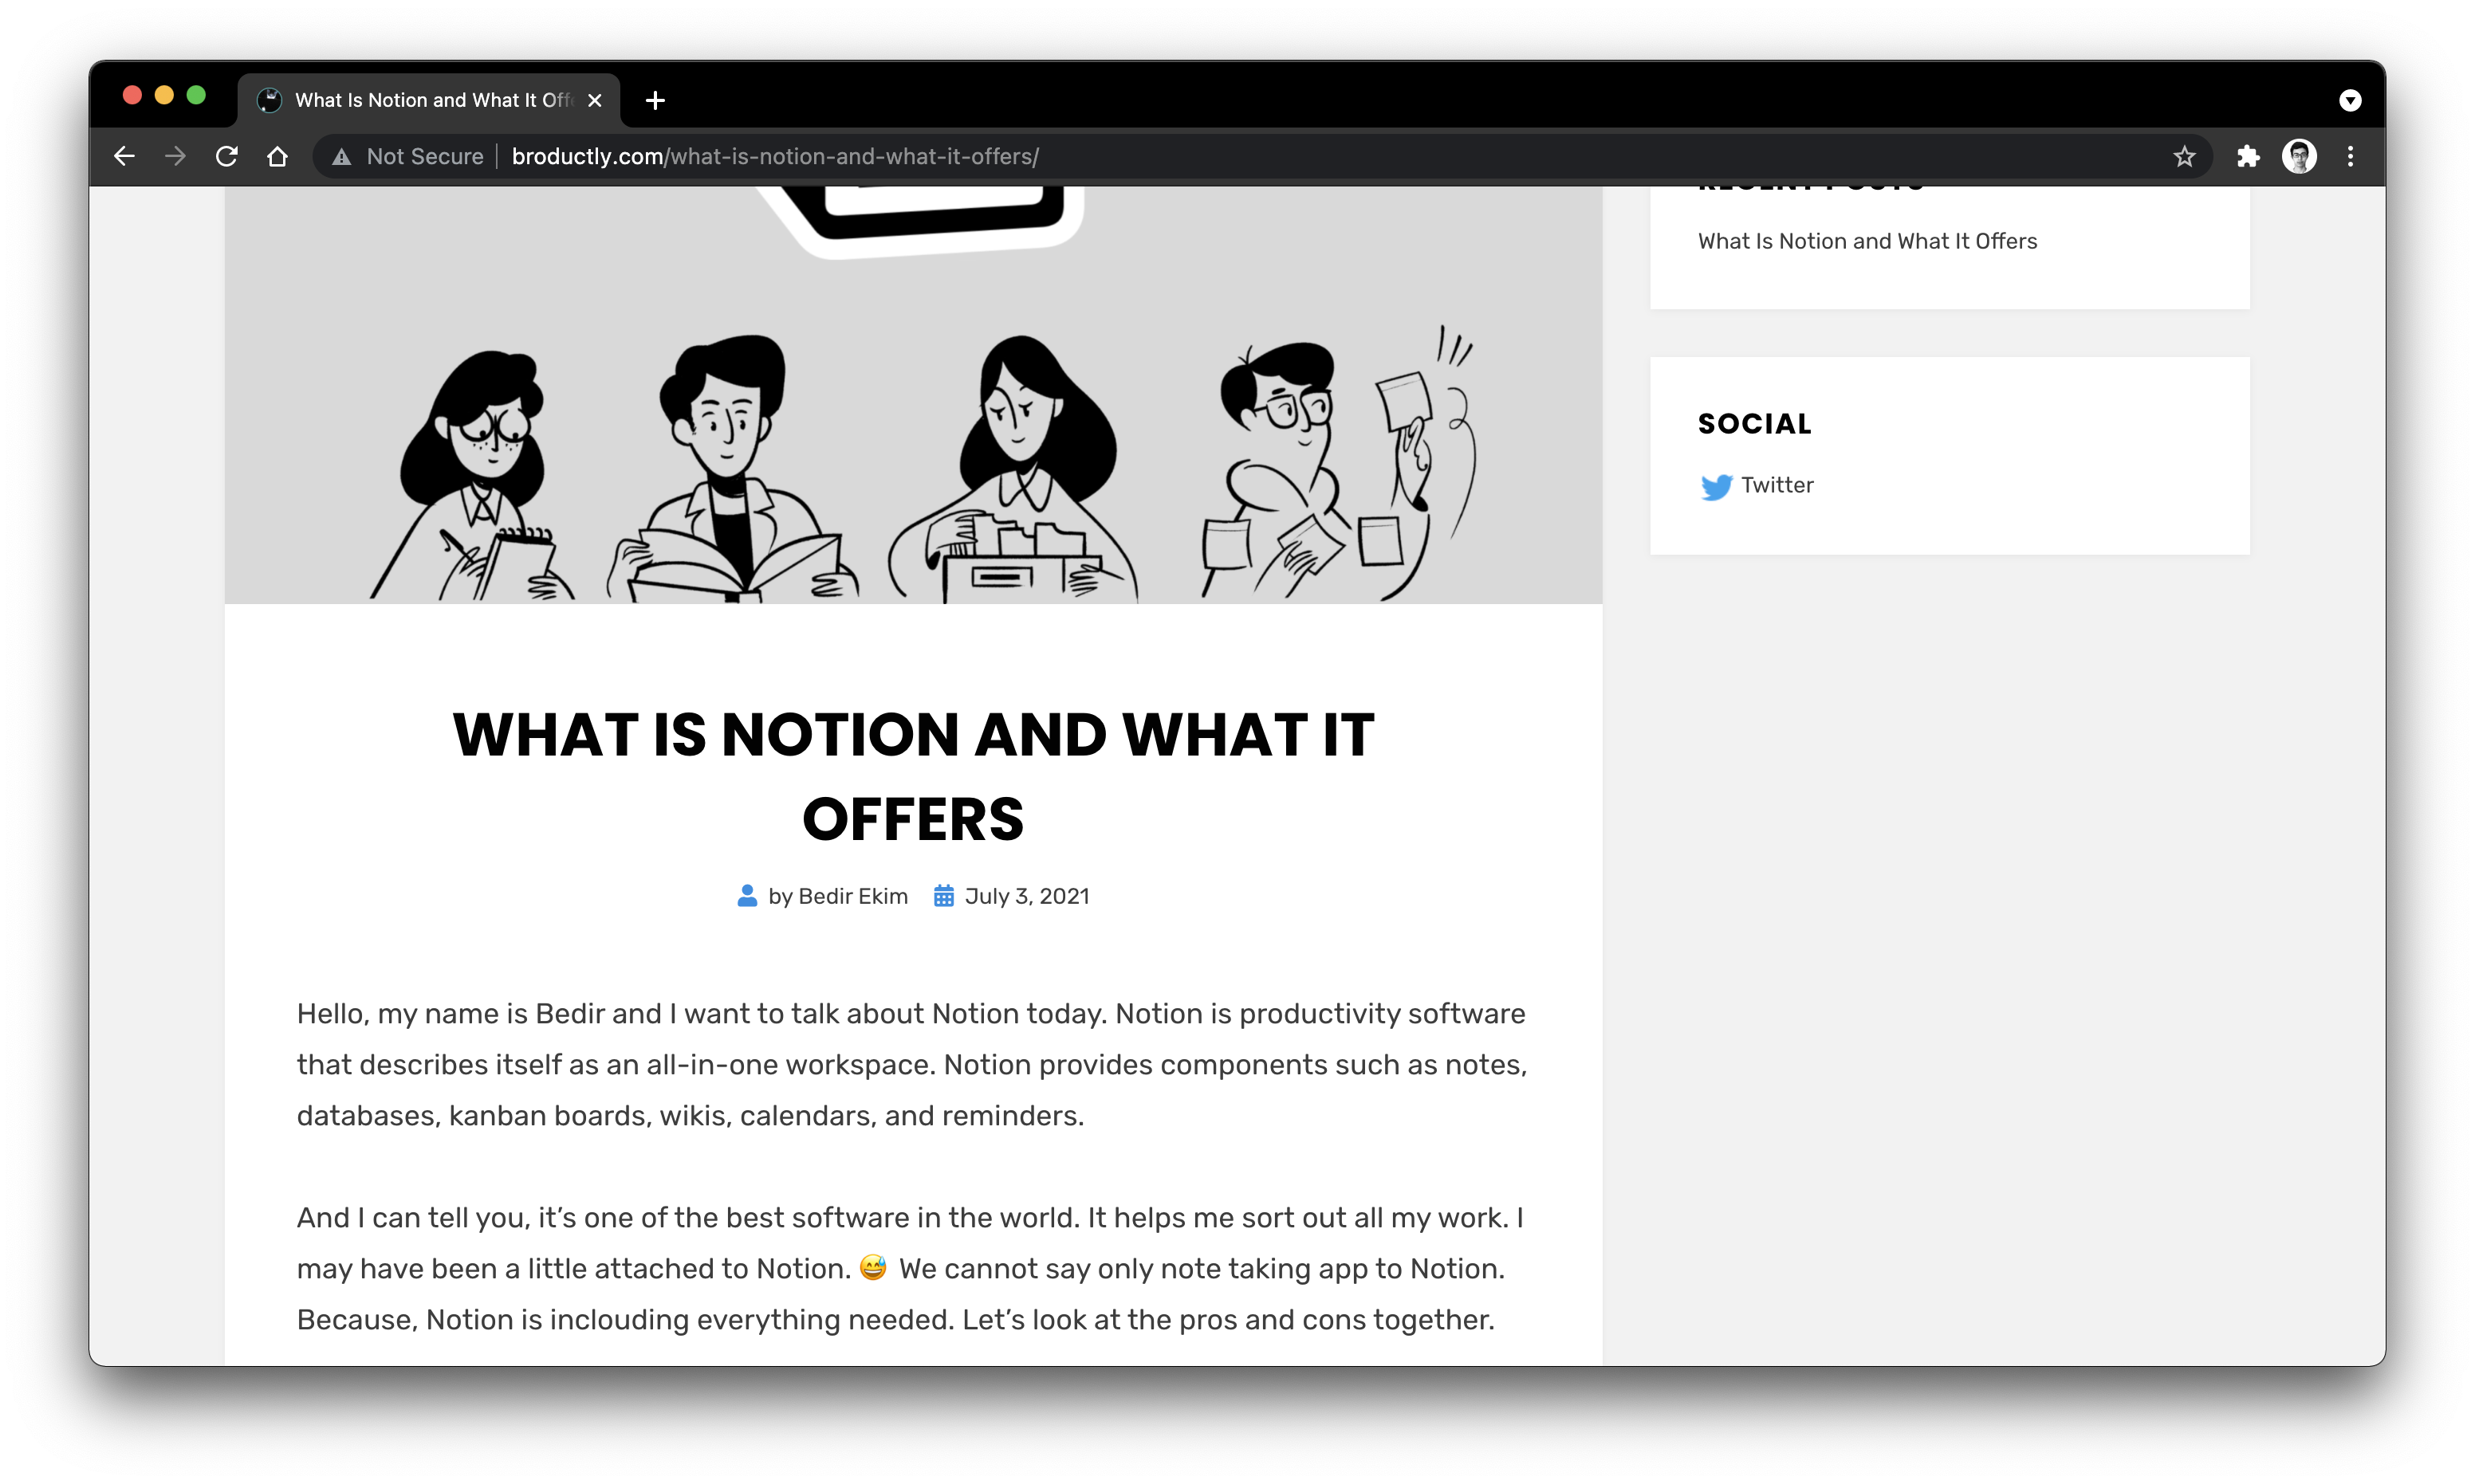Click the paragraph starting 'And I can tell you'
The height and width of the screenshot is (1484, 2475).
tap(909, 1268)
